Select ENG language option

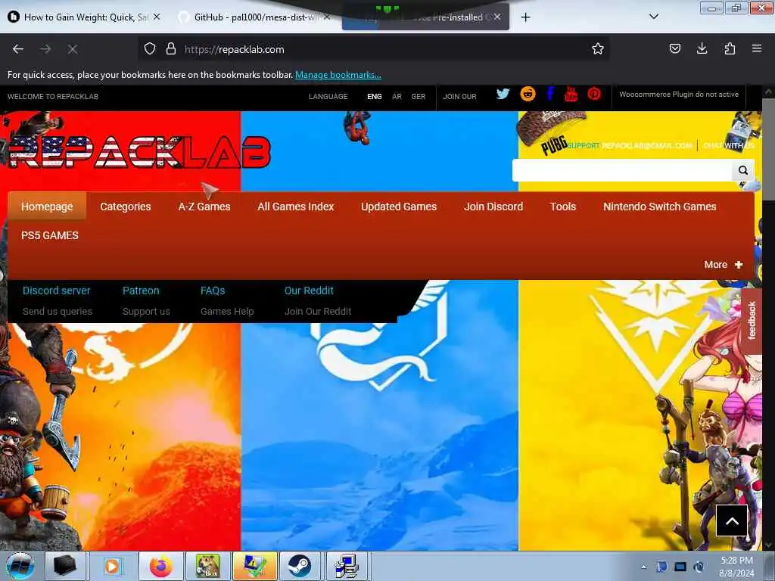[374, 96]
